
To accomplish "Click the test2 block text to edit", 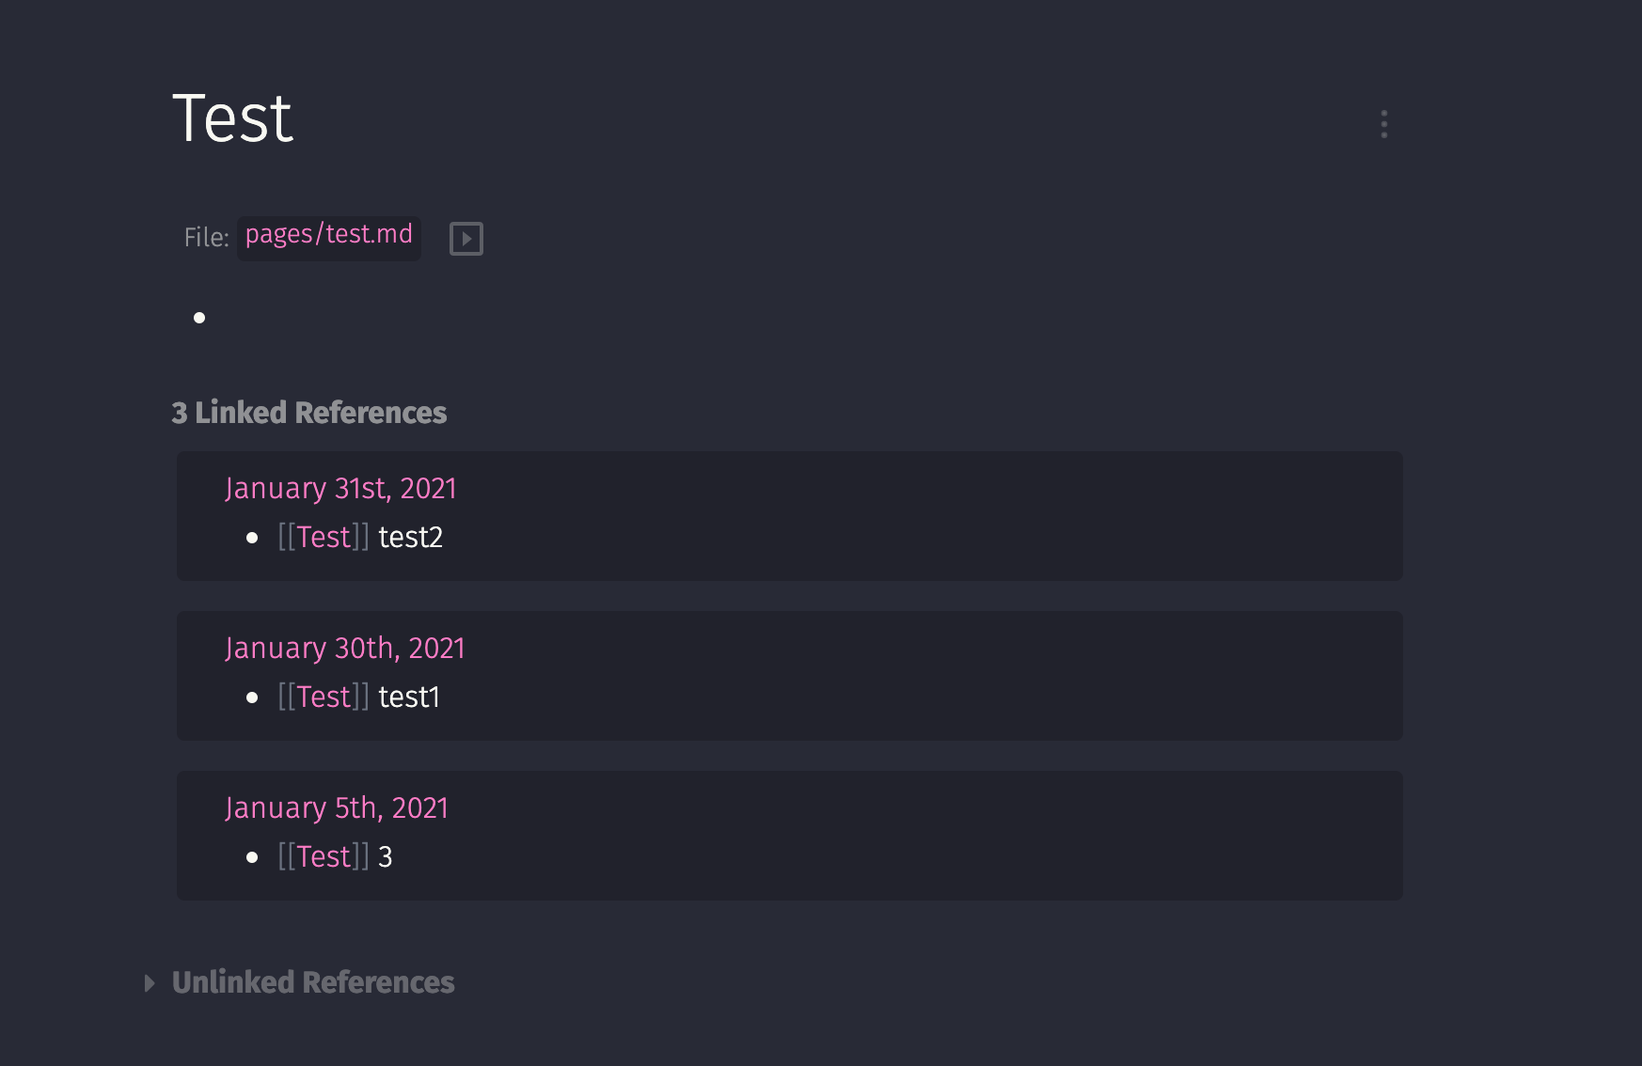I will [x=411, y=538].
